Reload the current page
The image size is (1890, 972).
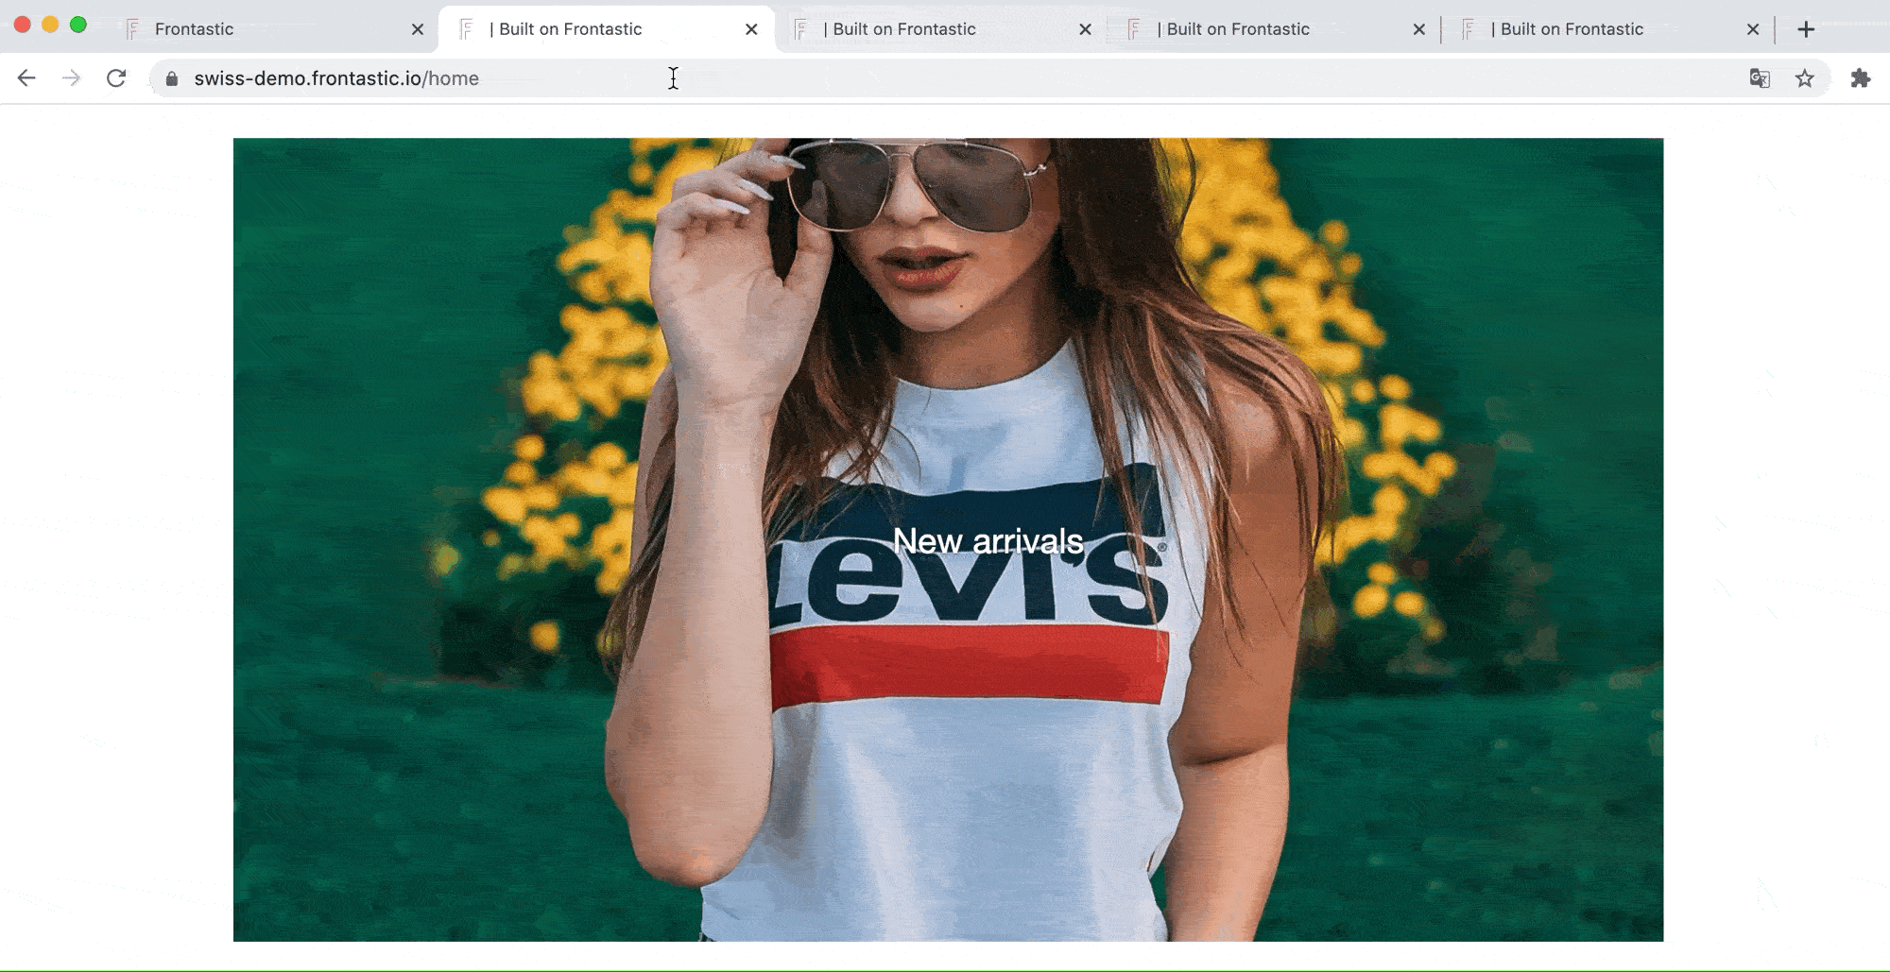116,78
